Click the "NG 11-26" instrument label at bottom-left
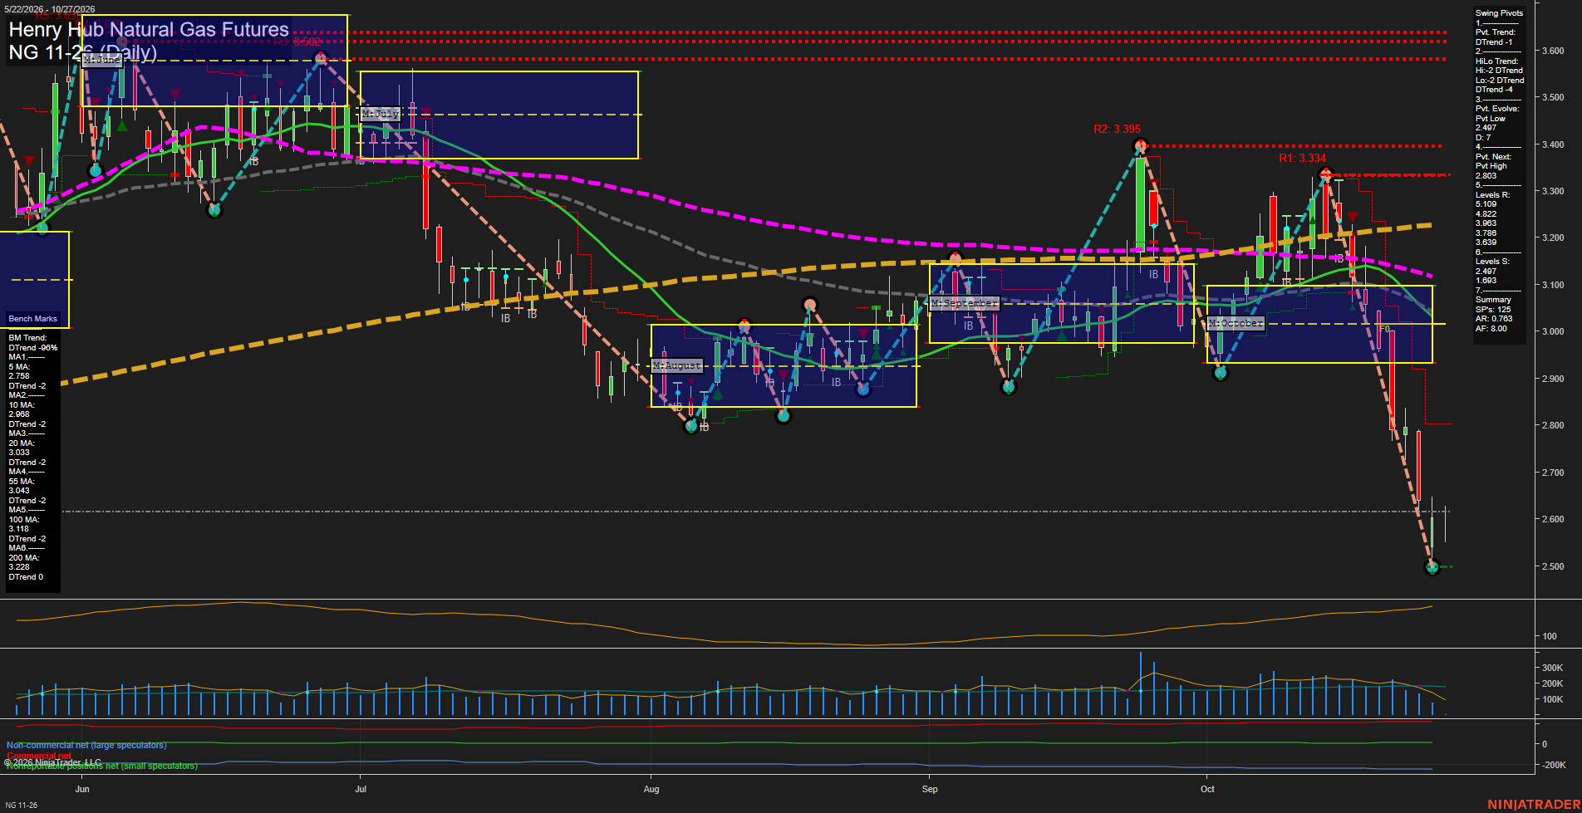This screenshot has width=1582, height=813. [21, 805]
